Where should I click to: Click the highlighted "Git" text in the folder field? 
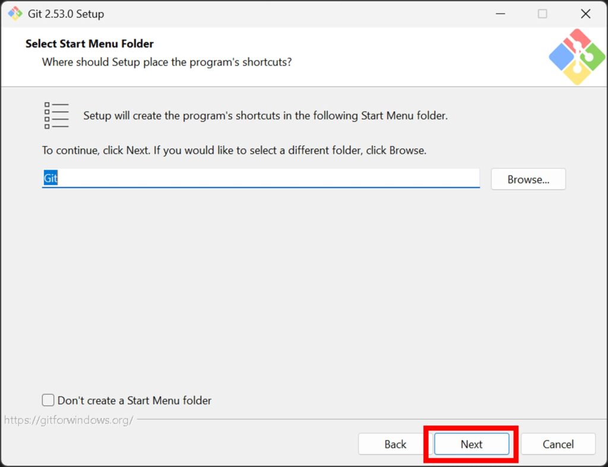(50, 179)
